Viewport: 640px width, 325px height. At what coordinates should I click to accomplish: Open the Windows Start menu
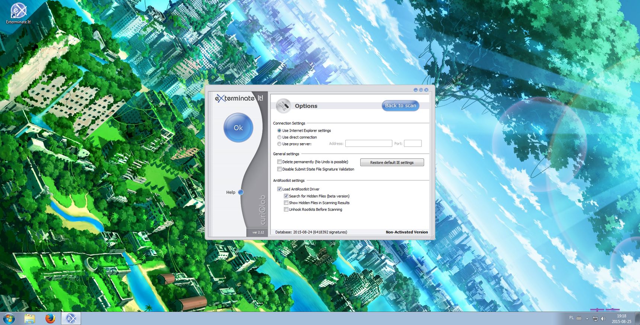click(x=9, y=319)
